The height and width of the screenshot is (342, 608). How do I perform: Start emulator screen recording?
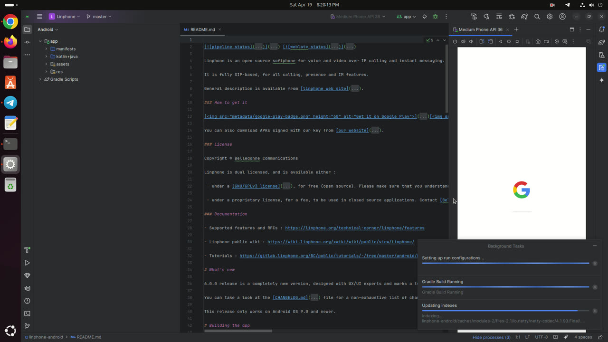point(546,42)
